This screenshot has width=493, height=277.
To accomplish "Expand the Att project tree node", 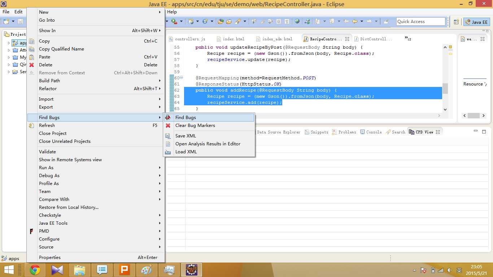I will click(9, 50).
